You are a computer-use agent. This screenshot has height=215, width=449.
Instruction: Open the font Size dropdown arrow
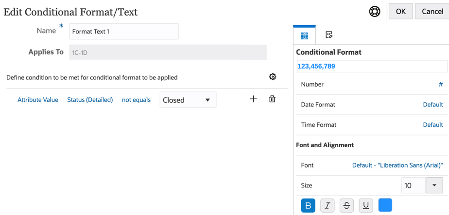pos(434,185)
